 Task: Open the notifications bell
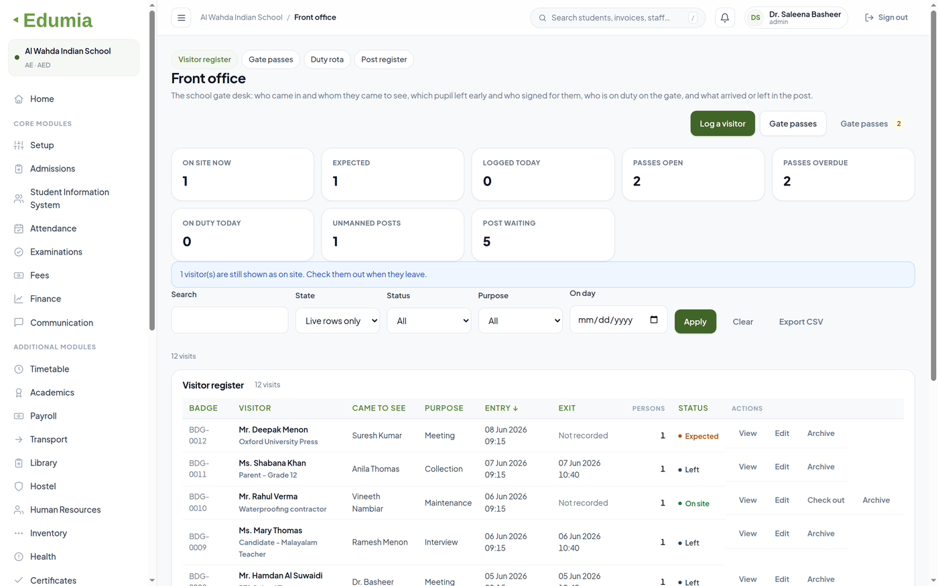point(725,18)
